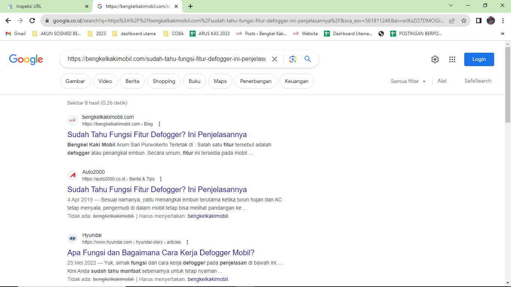511x287 pixels.
Task: Share page via address bar share icon
Action: point(452,21)
